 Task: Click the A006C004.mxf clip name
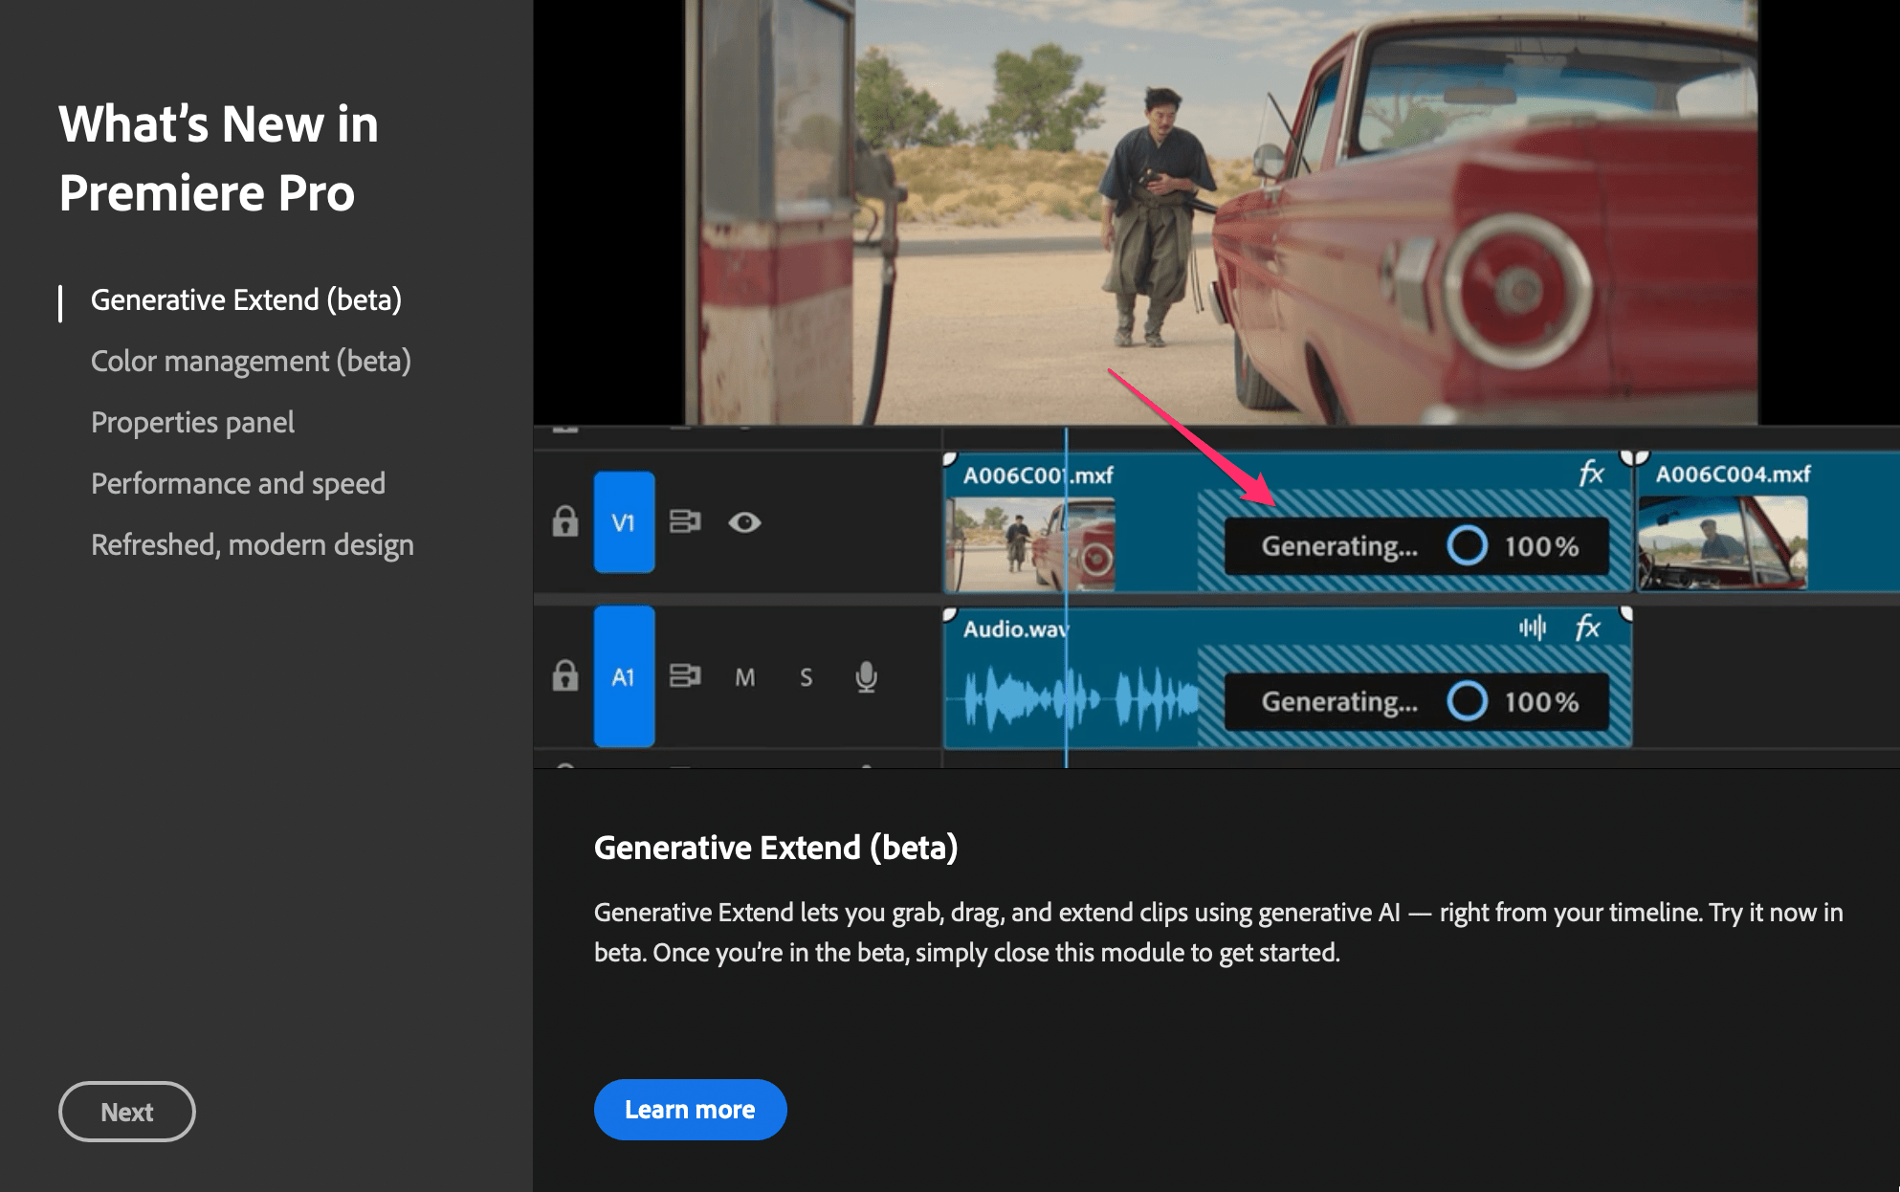1733,475
